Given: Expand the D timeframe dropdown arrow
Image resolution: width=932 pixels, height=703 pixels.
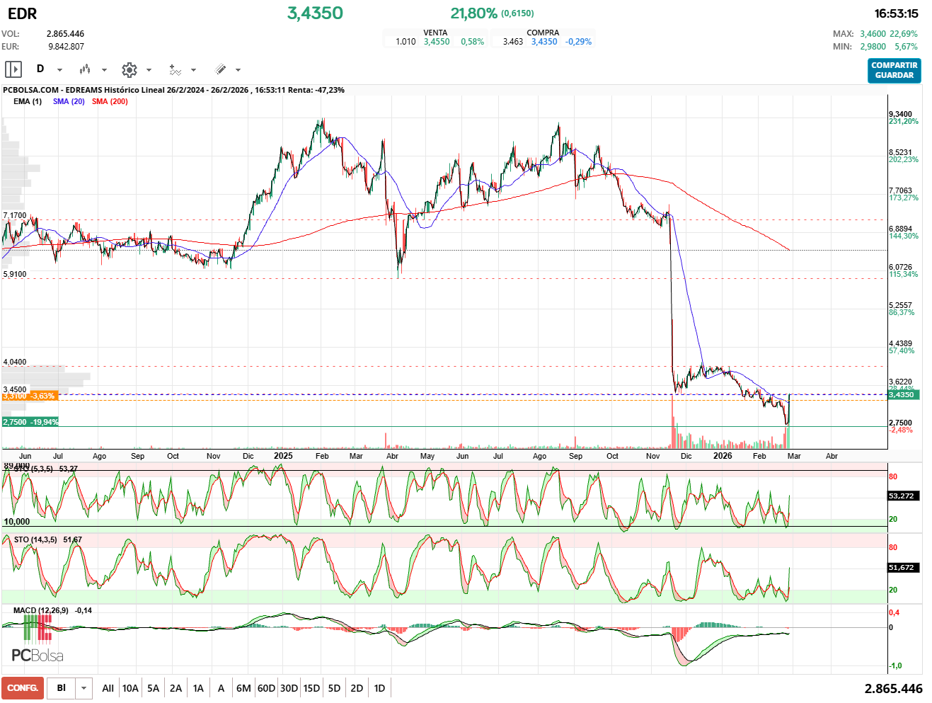Looking at the screenshot, I should coord(59,70).
